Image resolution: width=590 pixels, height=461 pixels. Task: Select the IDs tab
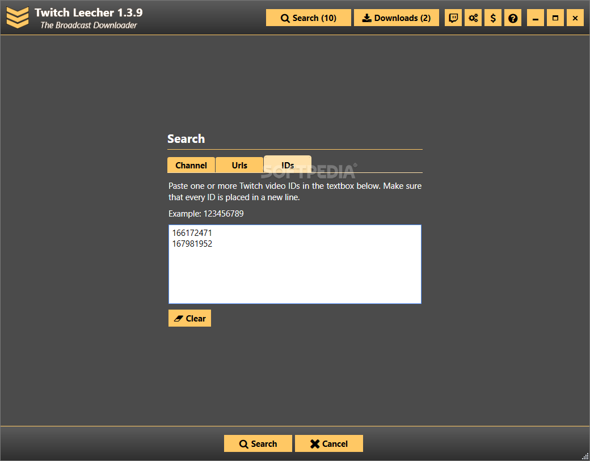click(288, 164)
